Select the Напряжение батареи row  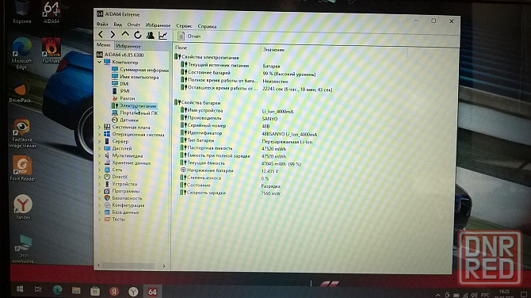229,170
